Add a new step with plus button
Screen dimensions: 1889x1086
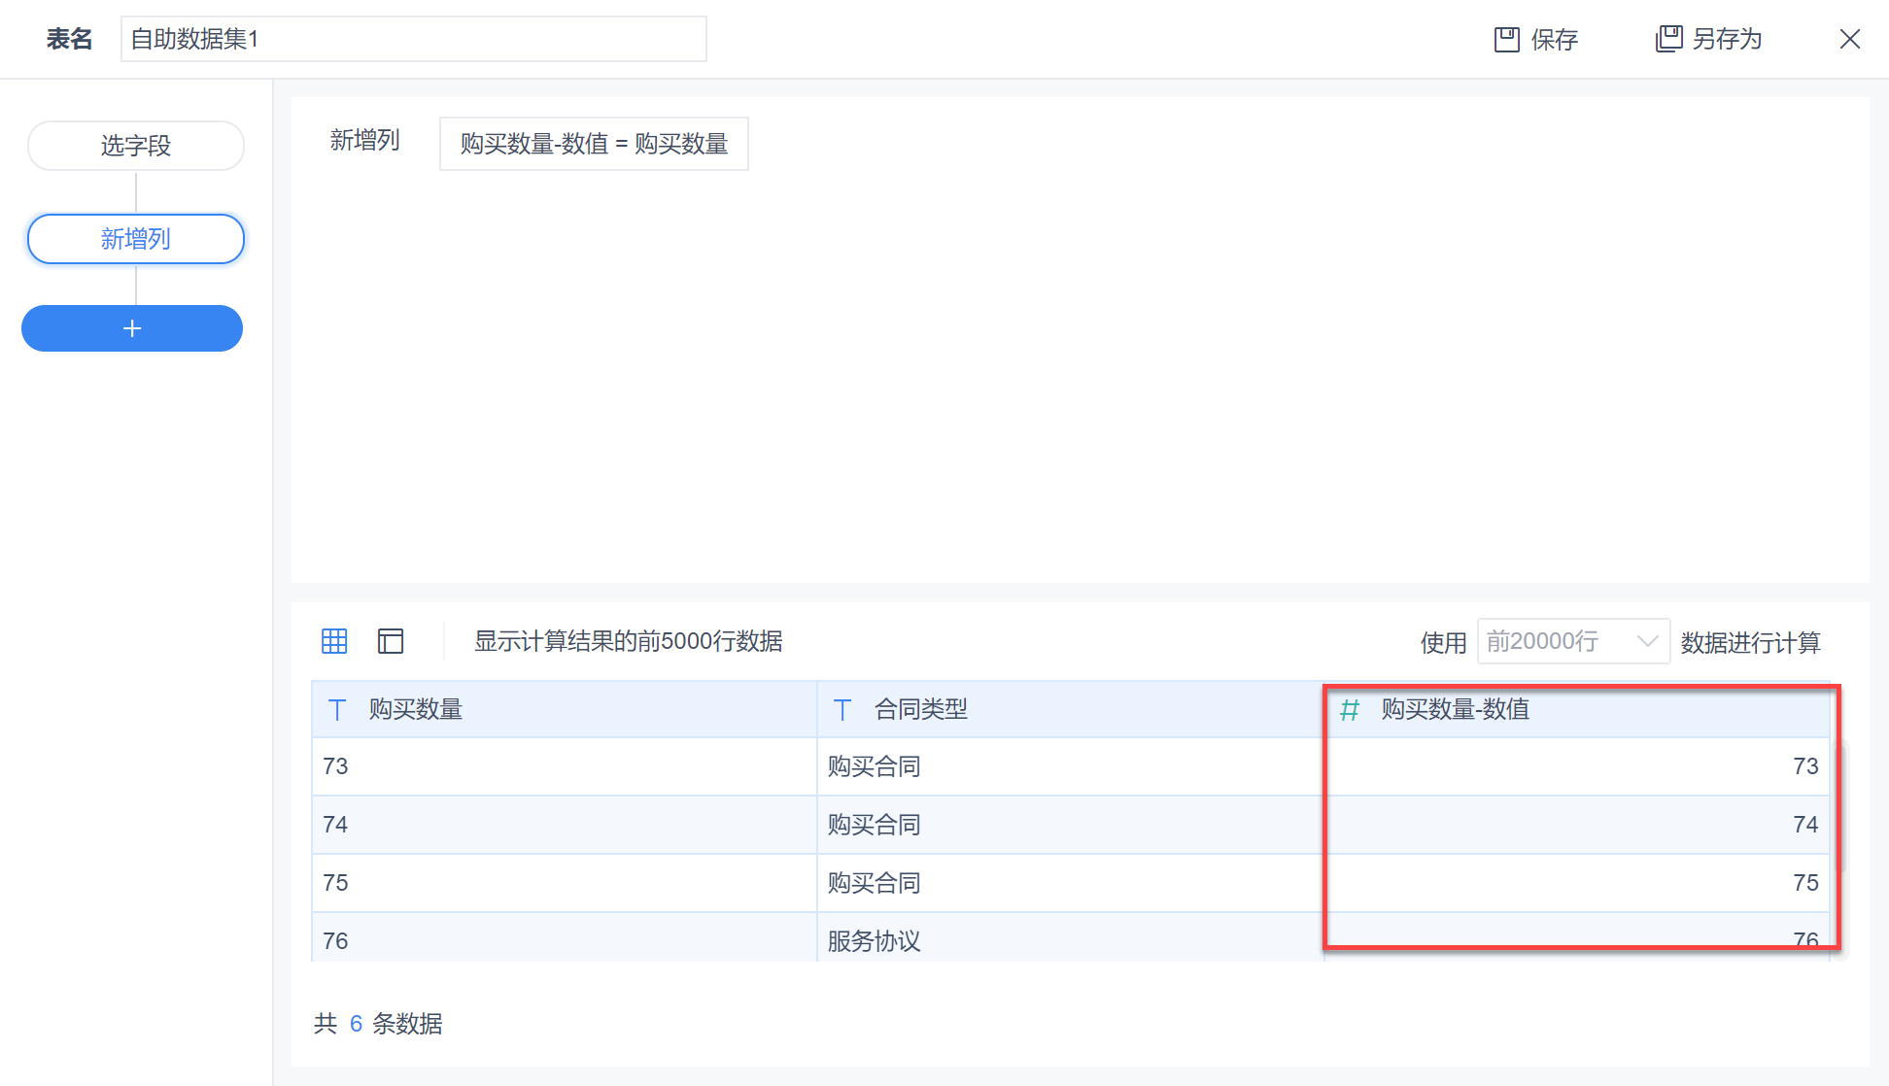(x=132, y=328)
